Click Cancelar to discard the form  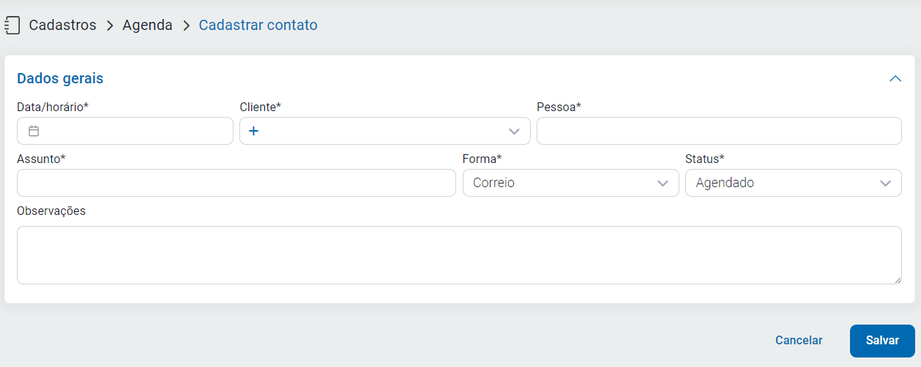click(799, 341)
